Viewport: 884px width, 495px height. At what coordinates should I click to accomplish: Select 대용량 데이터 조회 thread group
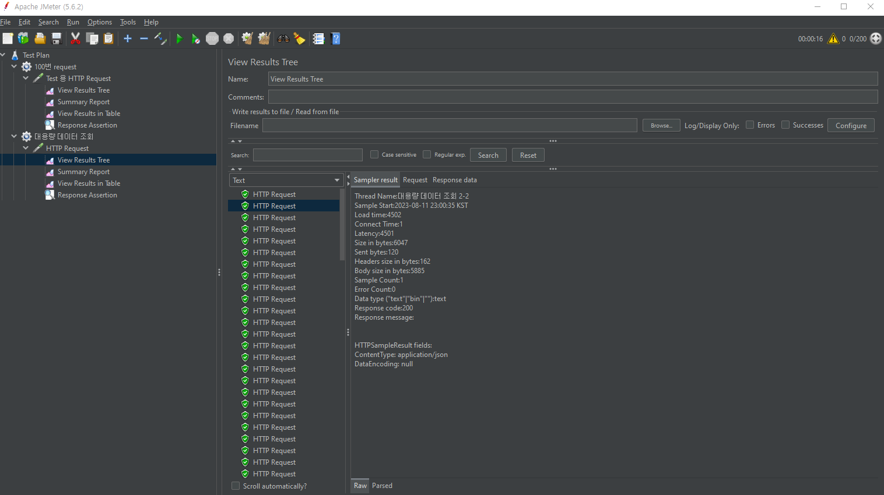(x=64, y=137)
